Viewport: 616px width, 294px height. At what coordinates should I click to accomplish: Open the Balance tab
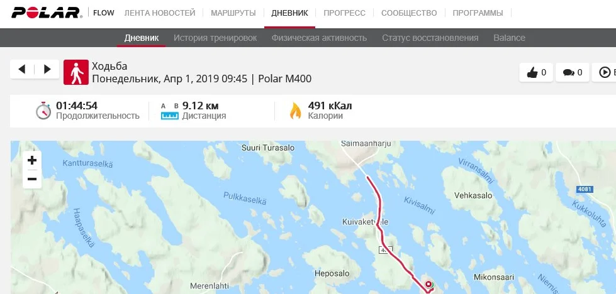pyautogui.click(x=509, y=38)
